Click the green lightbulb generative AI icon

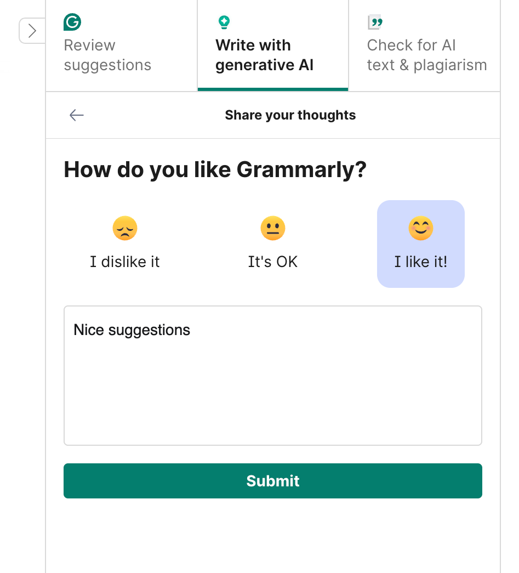(224, 21)
